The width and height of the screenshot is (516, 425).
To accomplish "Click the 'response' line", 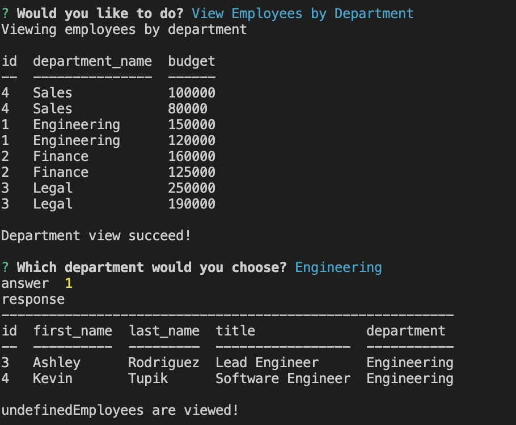I will click(33, 300).
